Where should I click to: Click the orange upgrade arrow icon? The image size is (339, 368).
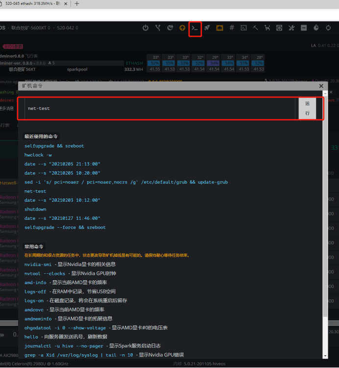(x=182, y=28)
